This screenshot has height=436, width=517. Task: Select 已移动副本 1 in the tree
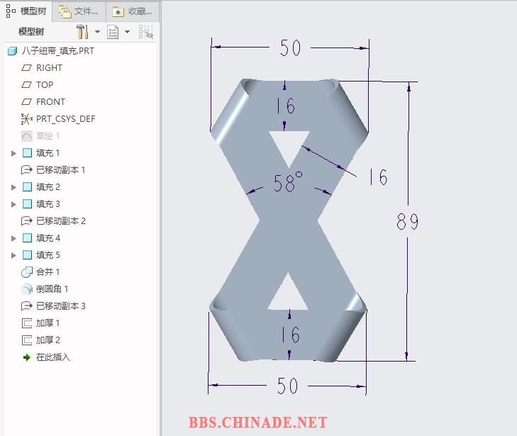(61, 170)
